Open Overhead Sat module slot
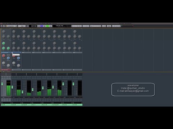This screenshot has width=173, height=129. pyautogui.click(x=57, y=70)
